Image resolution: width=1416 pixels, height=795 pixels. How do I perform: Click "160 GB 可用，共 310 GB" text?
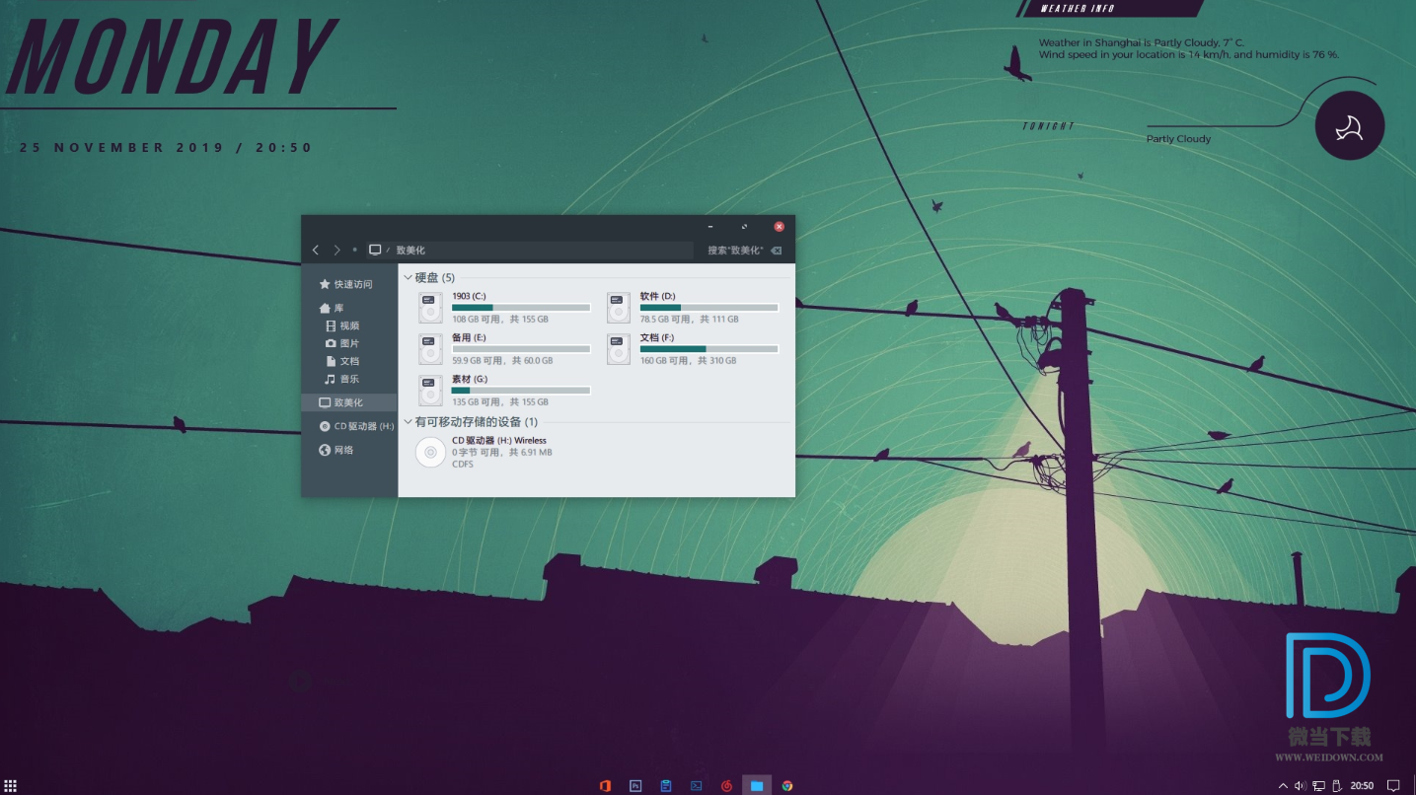click(688, 361)
